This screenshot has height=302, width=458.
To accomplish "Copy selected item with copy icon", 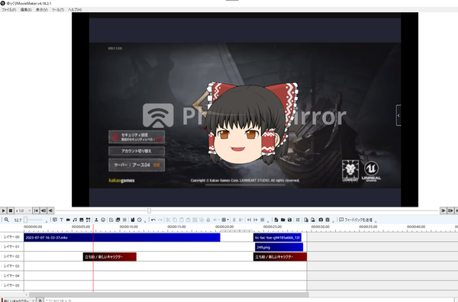I will coord(175,220).
